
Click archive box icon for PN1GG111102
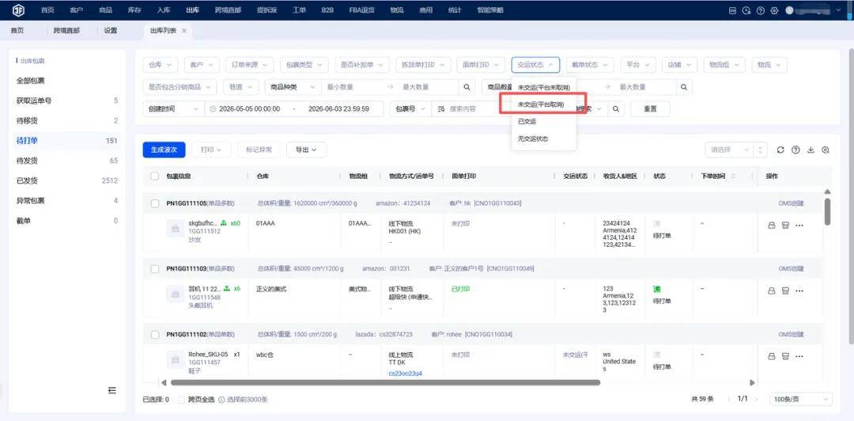(785, 356)
